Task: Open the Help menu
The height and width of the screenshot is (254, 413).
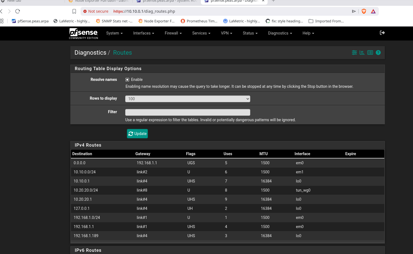Action: point(308,33)
